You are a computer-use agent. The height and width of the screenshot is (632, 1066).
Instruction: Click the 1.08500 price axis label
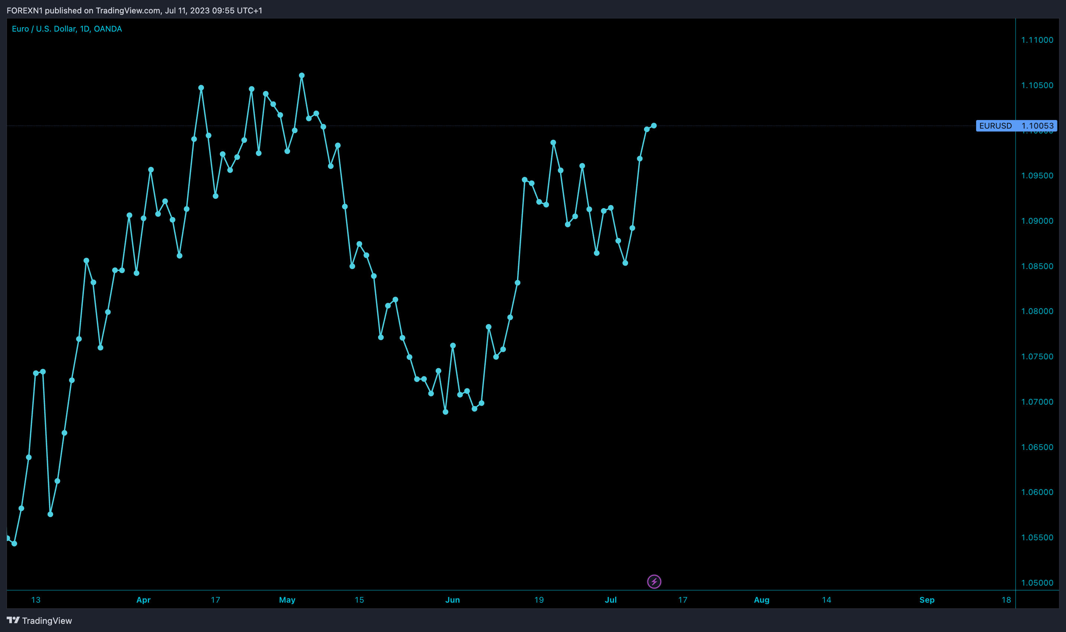(x=1037, y=266)
